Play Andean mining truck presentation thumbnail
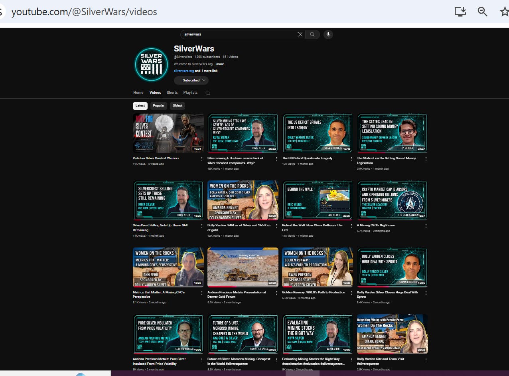 (243, 267)
